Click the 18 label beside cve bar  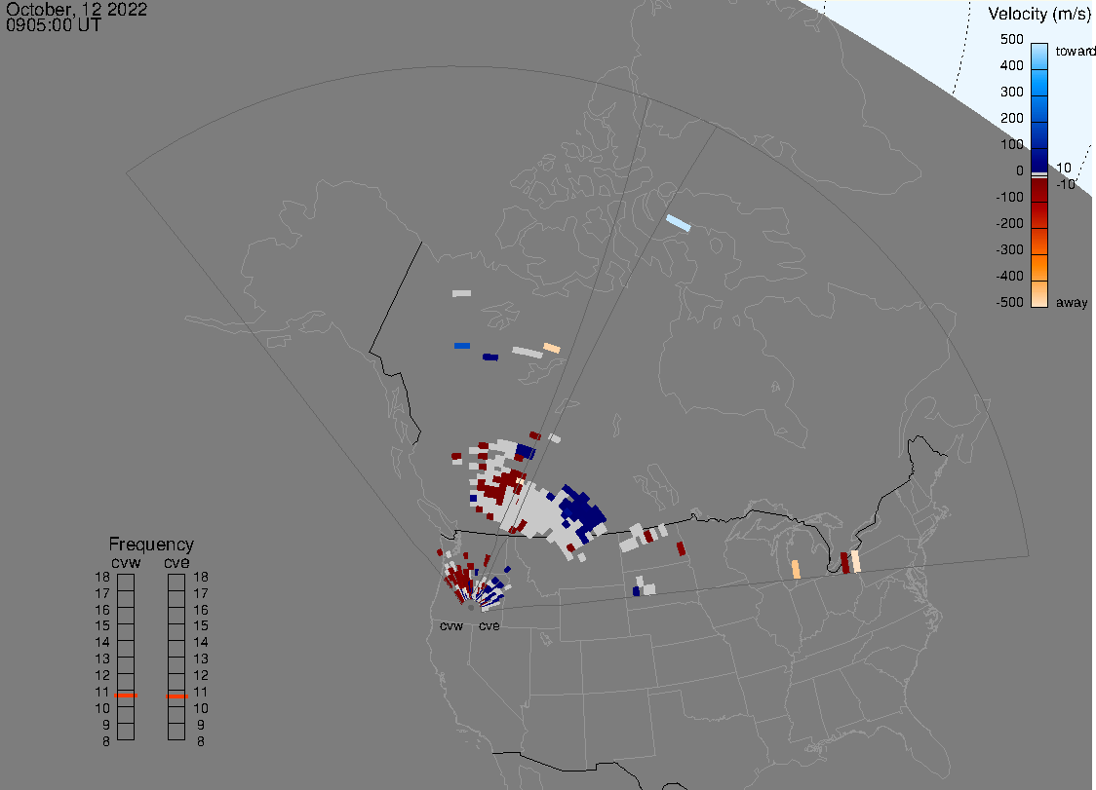point(201,577)
